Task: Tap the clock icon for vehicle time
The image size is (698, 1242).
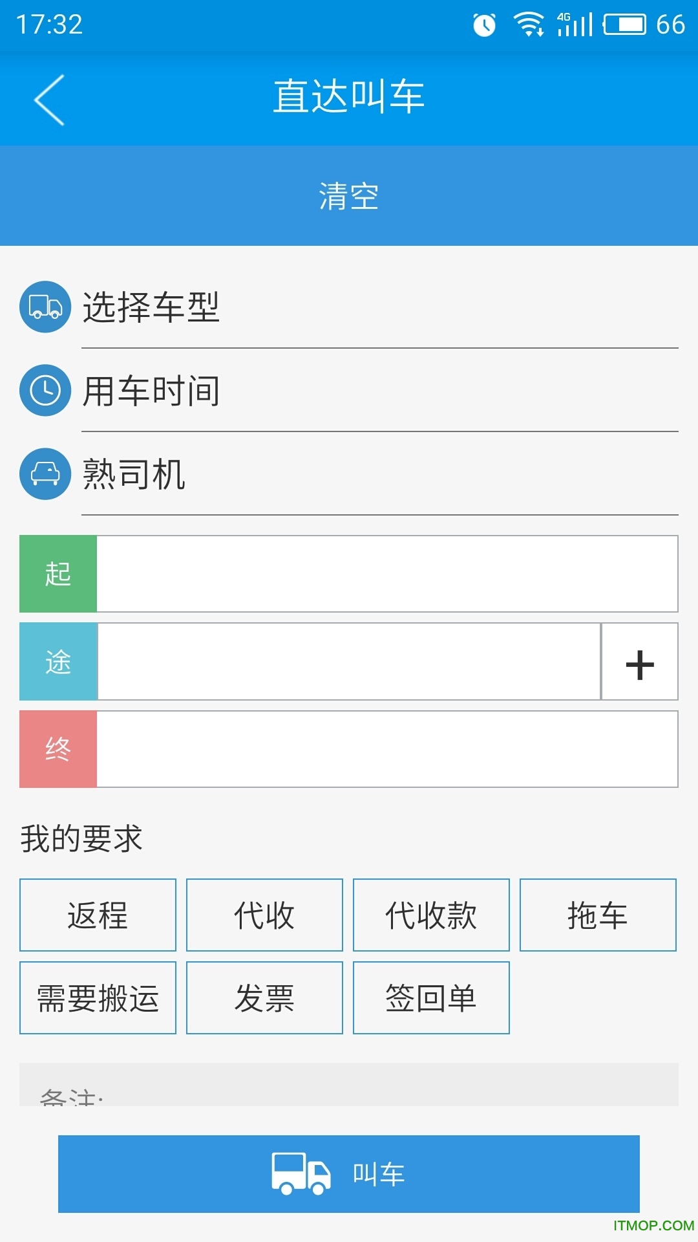Action: 45,390
